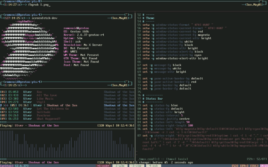Click the currently playing track 05 row
Screen dimensions: 268x167
coord(67,105)
